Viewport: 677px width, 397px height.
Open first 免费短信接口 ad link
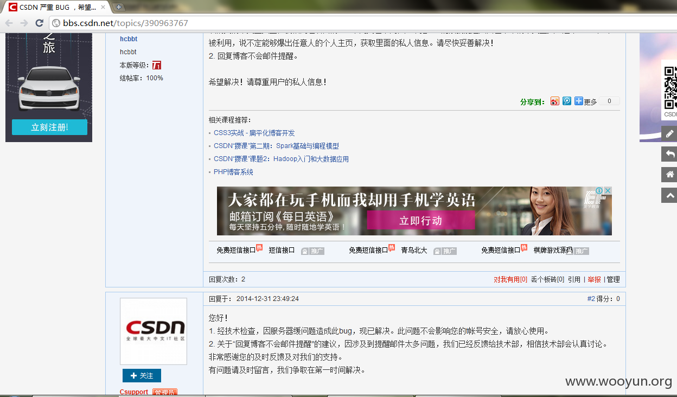point(236,250)
